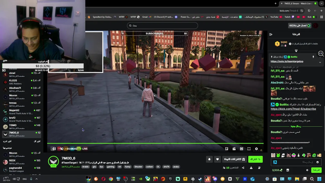This screenshot has height=183, width=325.
Task: Open the YSMO channel in sidebar
Action: [x=22, y=127]
